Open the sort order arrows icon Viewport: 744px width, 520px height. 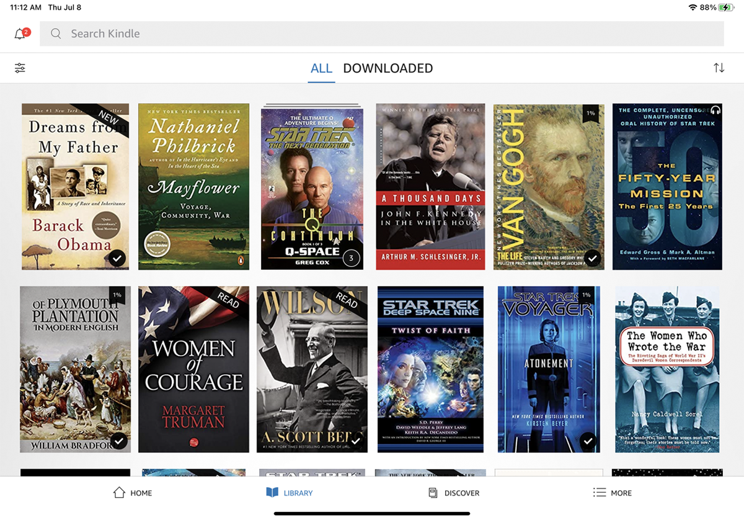point(719,68)
